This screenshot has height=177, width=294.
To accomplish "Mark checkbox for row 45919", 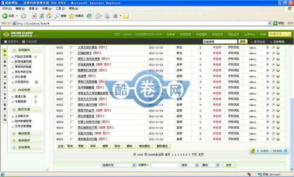I will pyautogui.click(x=72, y=122).
